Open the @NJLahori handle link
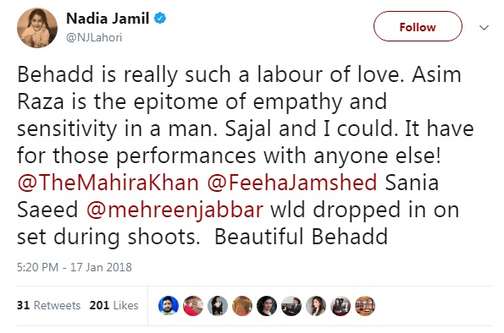Viewport: 504px width, 333px height. [x=94, y=37]
